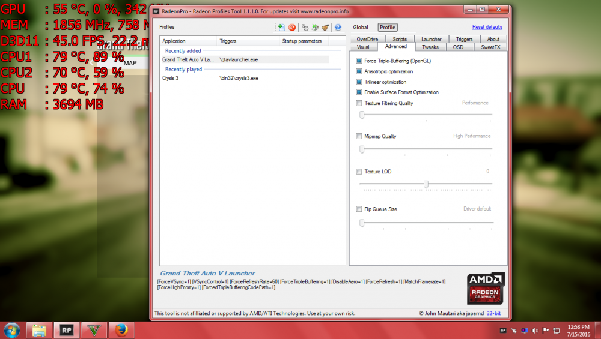Toggle Anisotropic optimization checkbox

[359, 71]
